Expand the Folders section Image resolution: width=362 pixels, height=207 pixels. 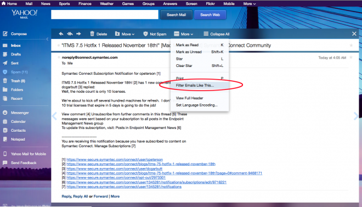click(17, 89)
